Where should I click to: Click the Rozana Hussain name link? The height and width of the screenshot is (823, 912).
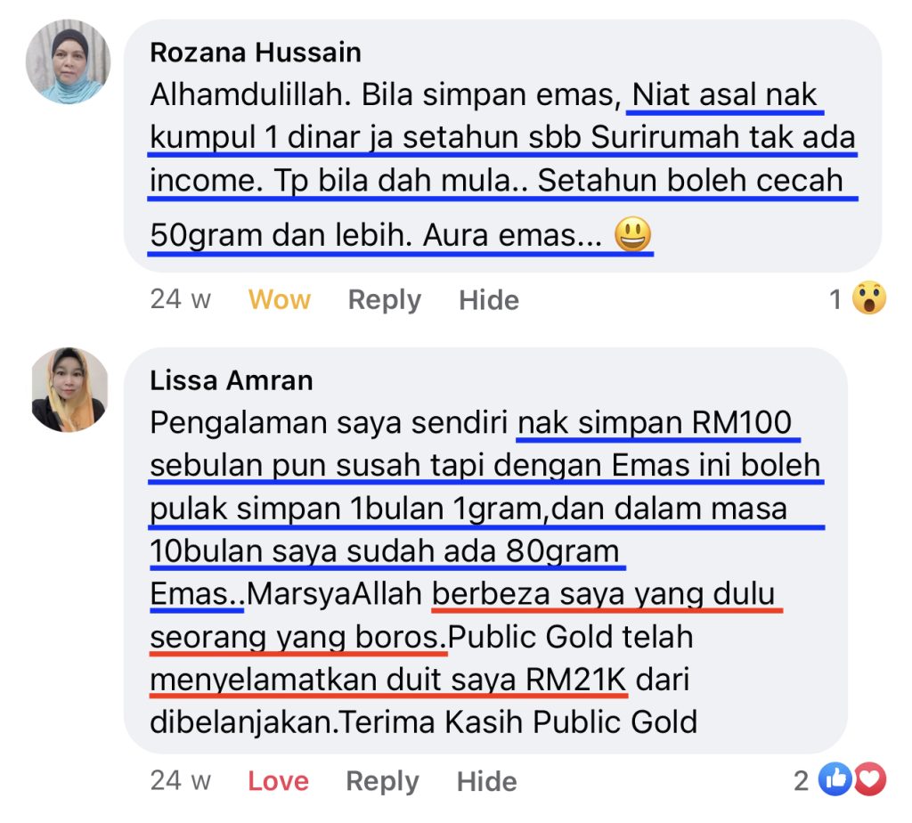click(256, 53)
